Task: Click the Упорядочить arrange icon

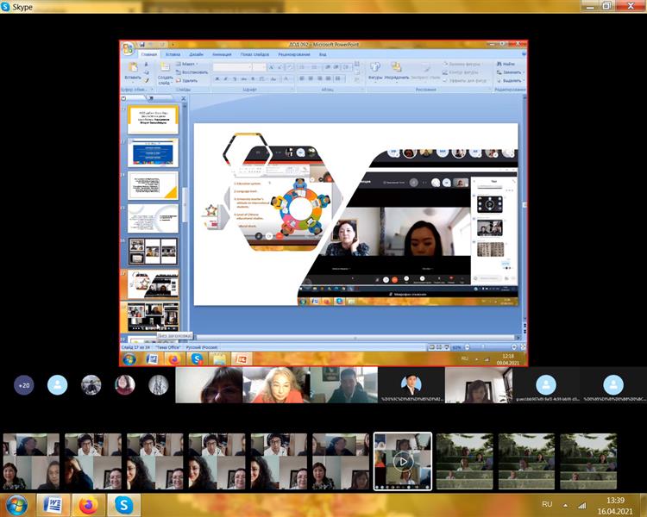Action: point(397,70)
